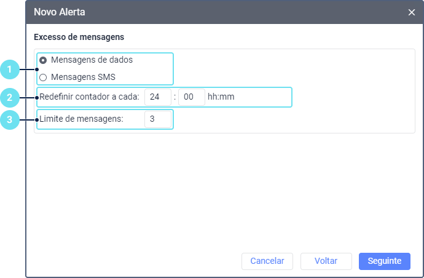Image resolution: width=424 pixels, height=278 pixels.
Task: Select the Mensagens de dados radio button
Action: point(43,60)
